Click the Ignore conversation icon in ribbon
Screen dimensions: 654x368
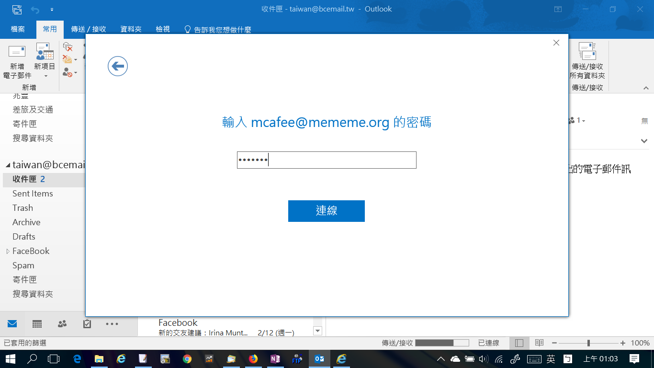(68, 47)
